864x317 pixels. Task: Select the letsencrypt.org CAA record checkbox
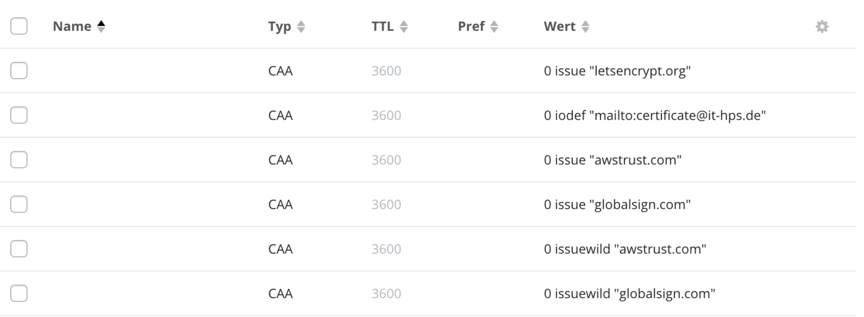19,70
